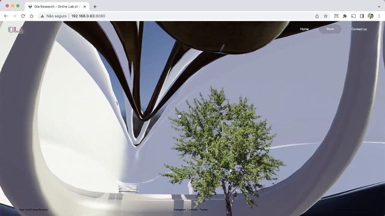Viewport: 385px width, 216px height.
Task: Open the Chrome profile avatar
Action: tap(371, 16)
